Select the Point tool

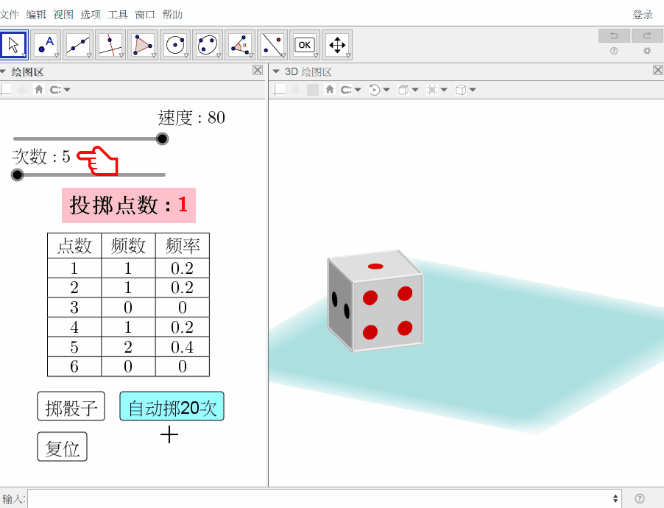pyautogui.click(x=46, y=44)
